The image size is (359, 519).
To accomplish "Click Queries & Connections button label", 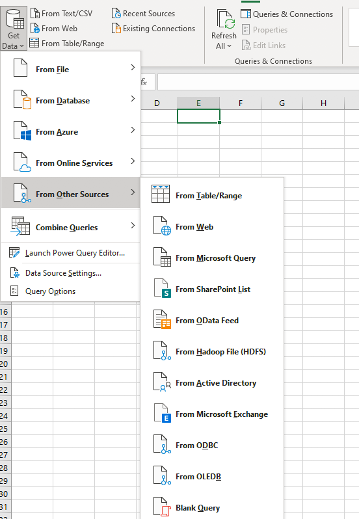I will (293, 14).
